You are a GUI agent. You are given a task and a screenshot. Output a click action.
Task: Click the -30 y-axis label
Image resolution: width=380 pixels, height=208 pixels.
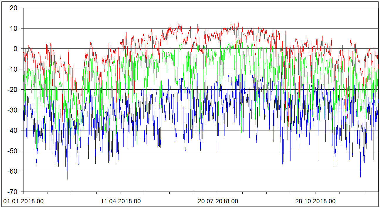12,110
